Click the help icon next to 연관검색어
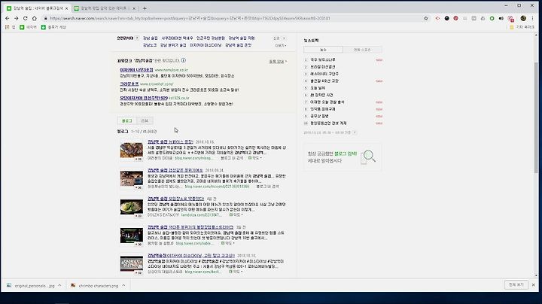 [137, 38]
